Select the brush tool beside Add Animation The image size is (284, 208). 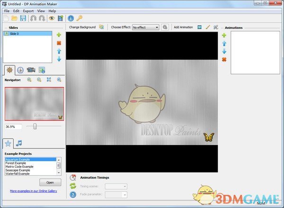208,27
